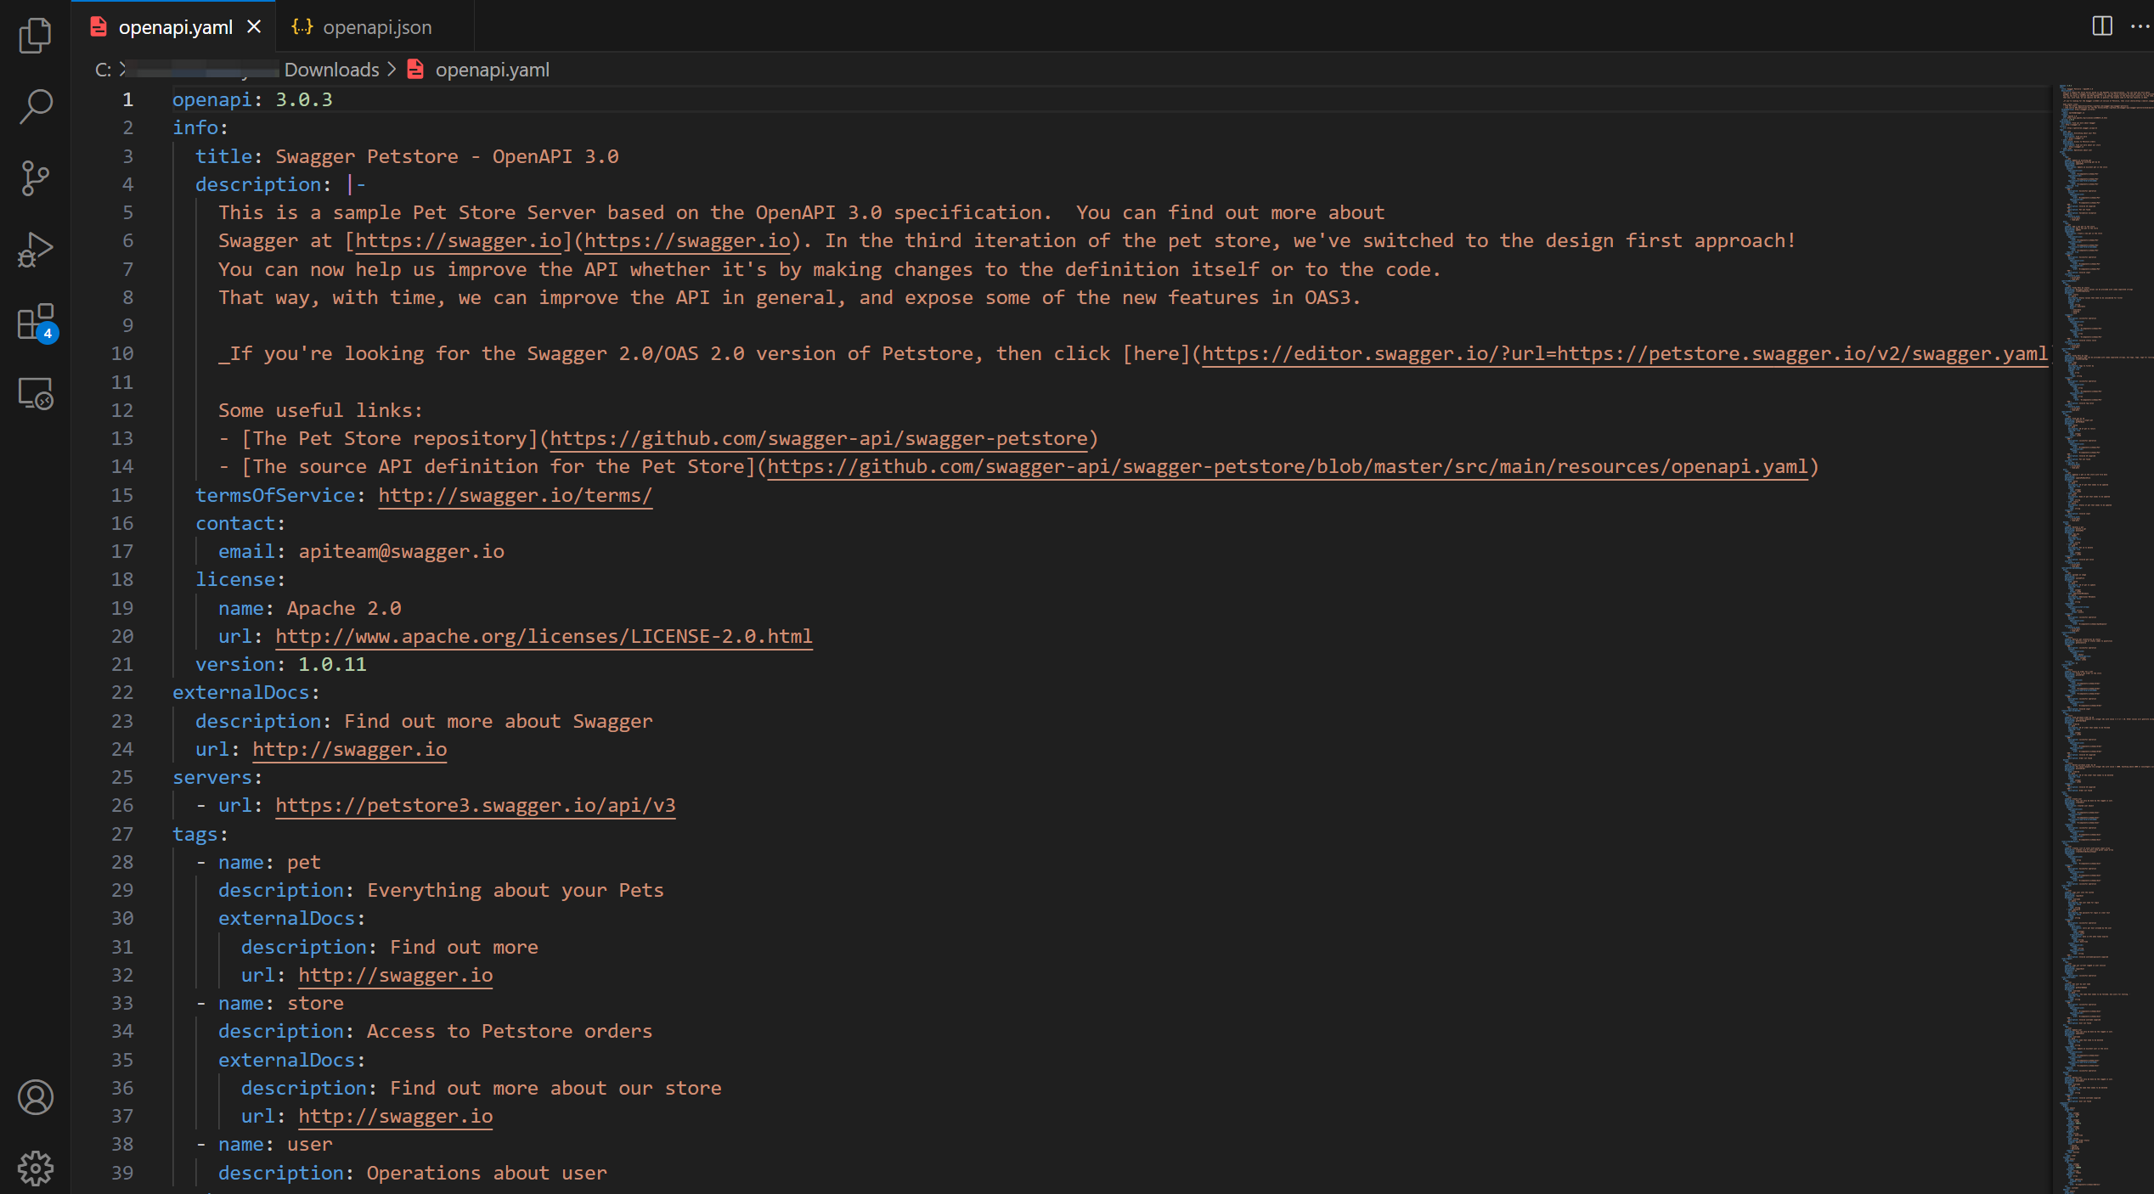Open the Explorer view in activity bar
The height and width of the screenshot is (1194, 2154).
click(x=35, y=36)
